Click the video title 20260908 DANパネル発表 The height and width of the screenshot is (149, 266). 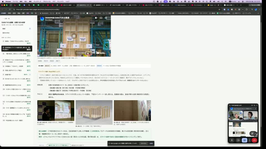coord(57,18)
